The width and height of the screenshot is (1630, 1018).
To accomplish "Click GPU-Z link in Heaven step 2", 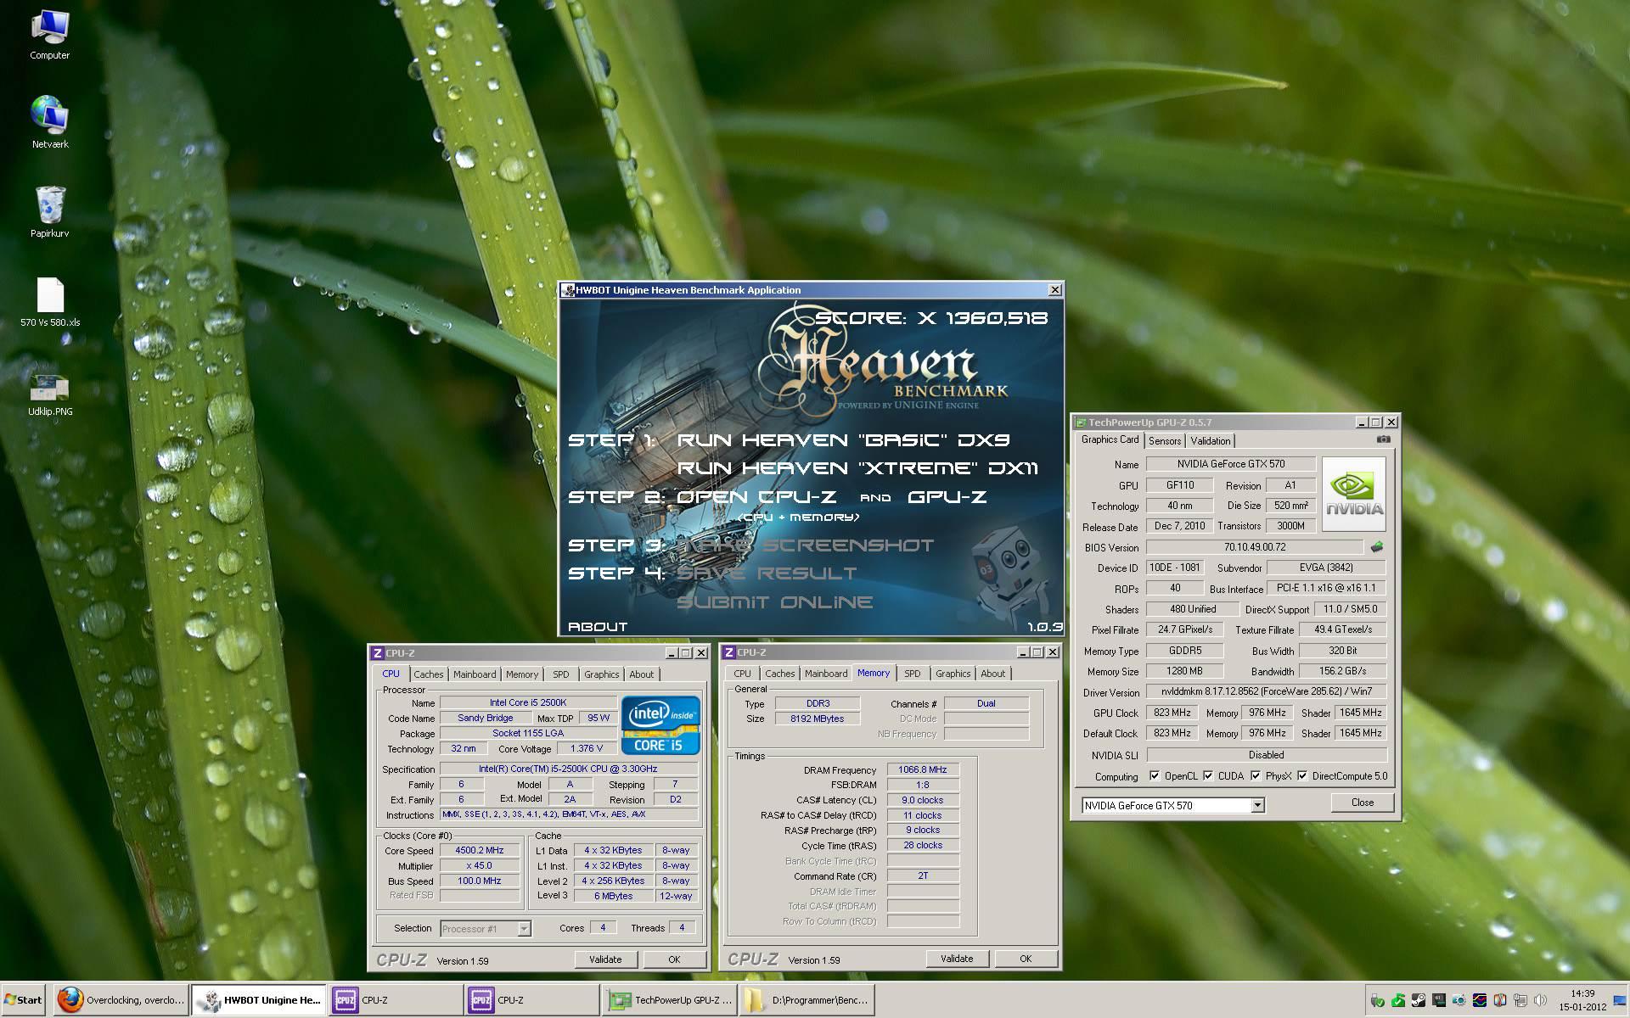I will (947, 496).
